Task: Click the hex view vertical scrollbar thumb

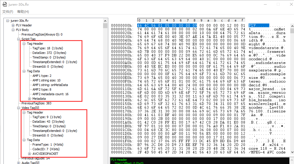Action: click(x=292, y=31)
